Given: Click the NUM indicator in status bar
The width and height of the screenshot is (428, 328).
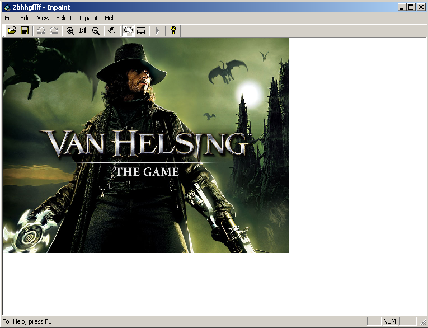Looking at the screenshot, I should point(390,321).
